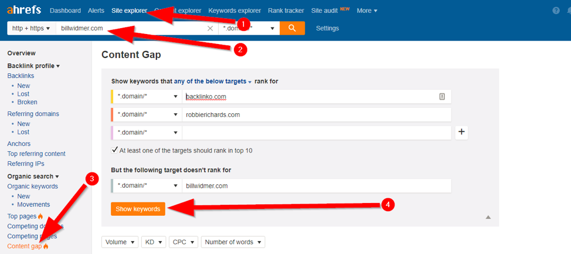Open the More menu in top navigation
Image resolution: width=571 pixels, height=254 pixels.
click(x=367, y=11)
